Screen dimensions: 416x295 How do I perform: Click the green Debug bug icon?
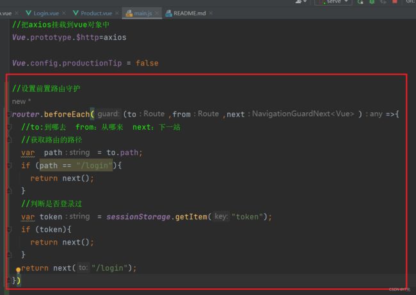pos(372,1)
